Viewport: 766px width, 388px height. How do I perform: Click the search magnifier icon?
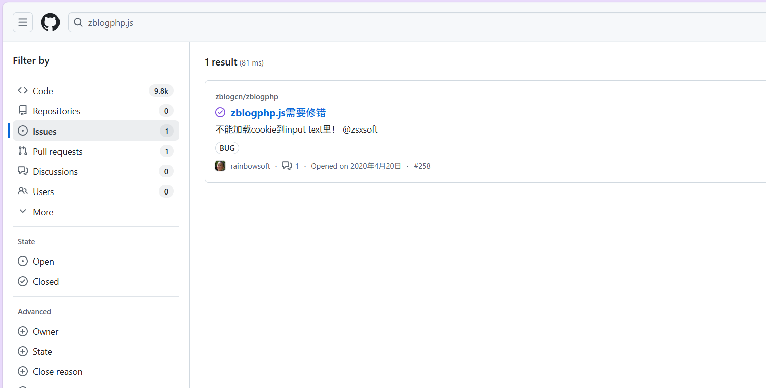pos(78,22)
